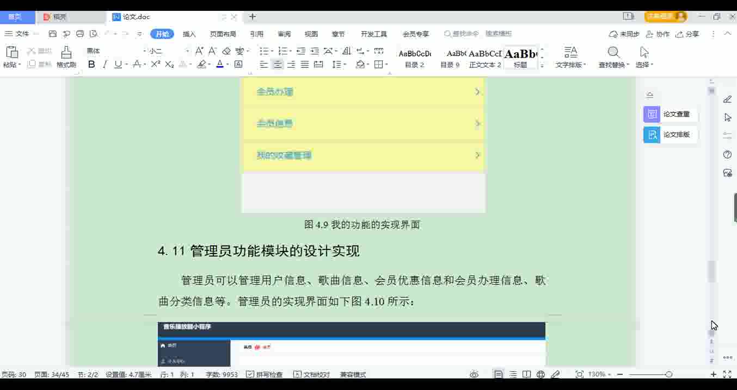Toggle left alignment
This screenshot has height=390, width=737.
pyautogui.click(x=264, y=64)
